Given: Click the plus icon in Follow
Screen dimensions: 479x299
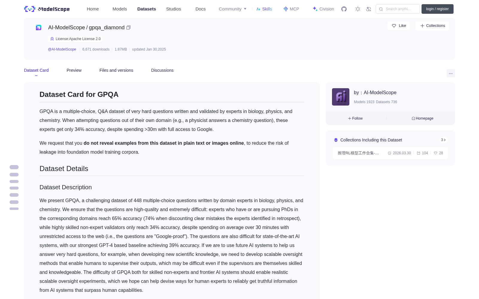Looking at the screenshot, I should (x=350, y=118).
